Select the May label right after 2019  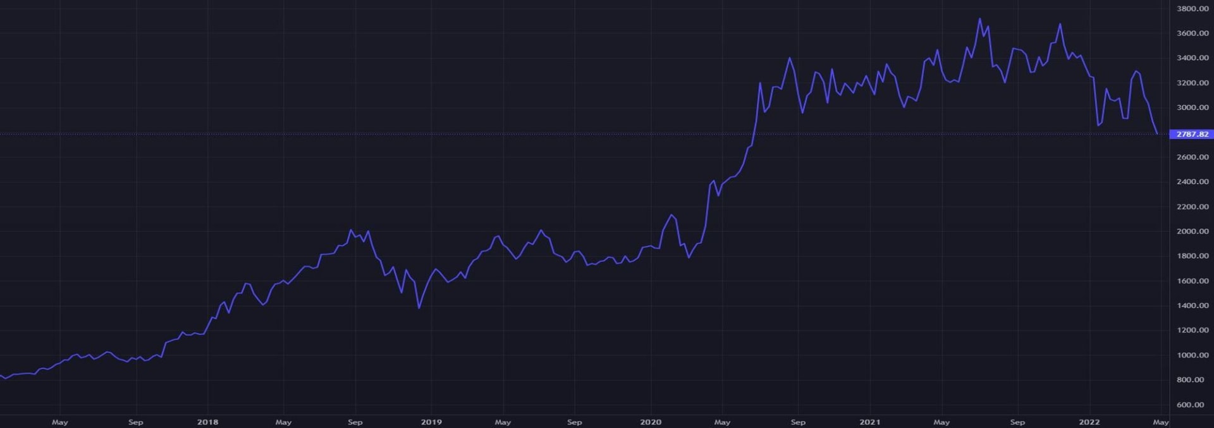[x=503, y=422]
